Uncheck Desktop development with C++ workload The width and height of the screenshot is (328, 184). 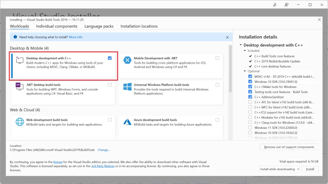point(110,58)
